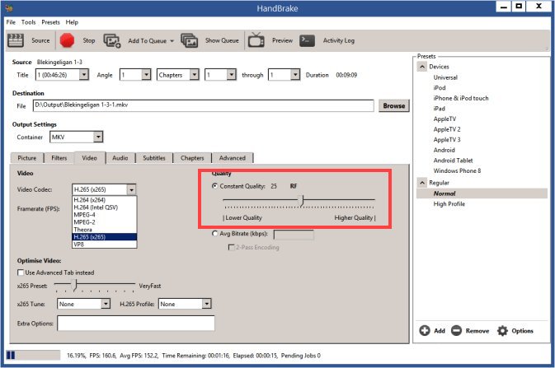The image size is (555, 368).
Task: Open the Angle dropdown
Action: (146, 75)
